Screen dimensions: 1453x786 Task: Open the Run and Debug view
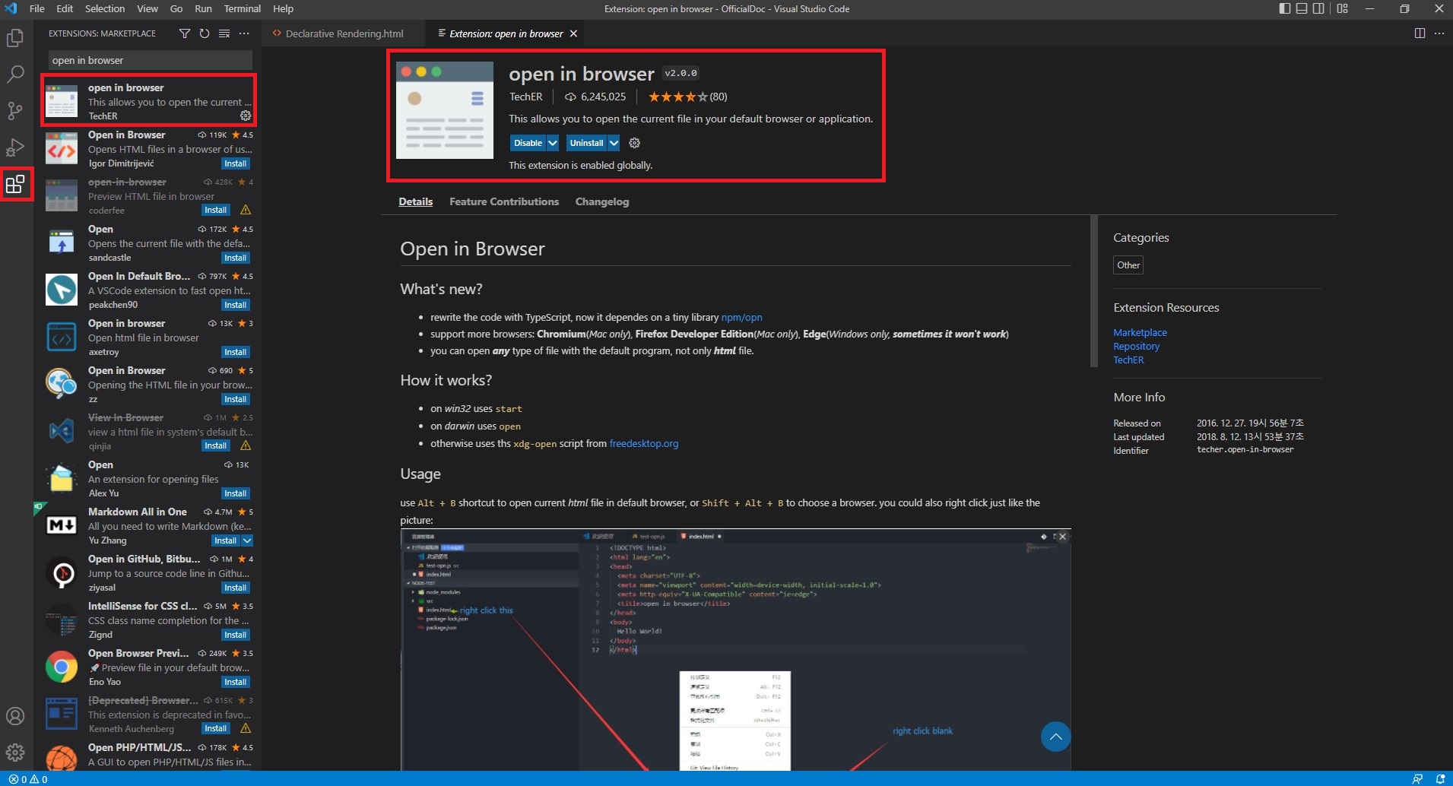15,147
